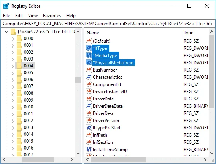Image resolution: width=216 pixels, height=164 pixels.
Task: Click the string icon beside BusNumber
Action: 89,70
